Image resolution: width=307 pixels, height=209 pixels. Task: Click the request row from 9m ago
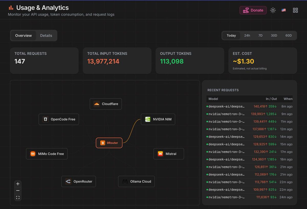[249, 114]
